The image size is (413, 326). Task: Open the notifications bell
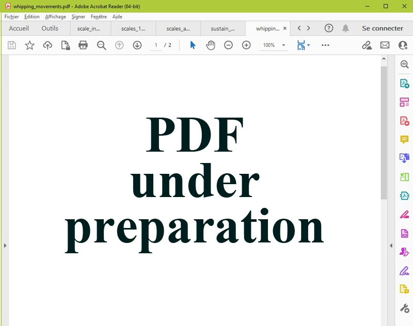point(345,28)
